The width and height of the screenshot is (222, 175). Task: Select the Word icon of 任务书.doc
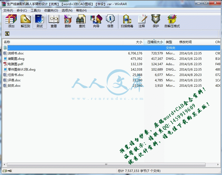point(5,75)
